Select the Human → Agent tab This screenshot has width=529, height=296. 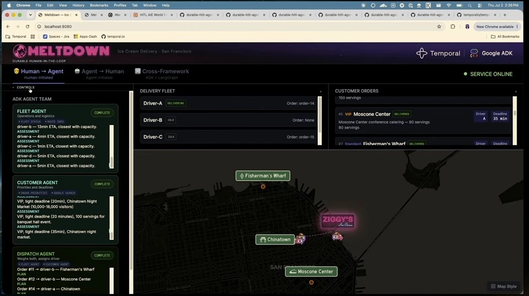pos(39,74)
